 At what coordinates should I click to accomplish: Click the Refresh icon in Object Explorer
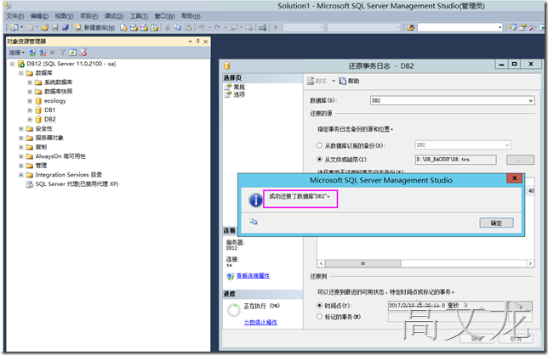[72, 53]
